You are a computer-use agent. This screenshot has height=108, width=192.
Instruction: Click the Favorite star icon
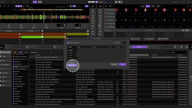(x=46, y=25)
